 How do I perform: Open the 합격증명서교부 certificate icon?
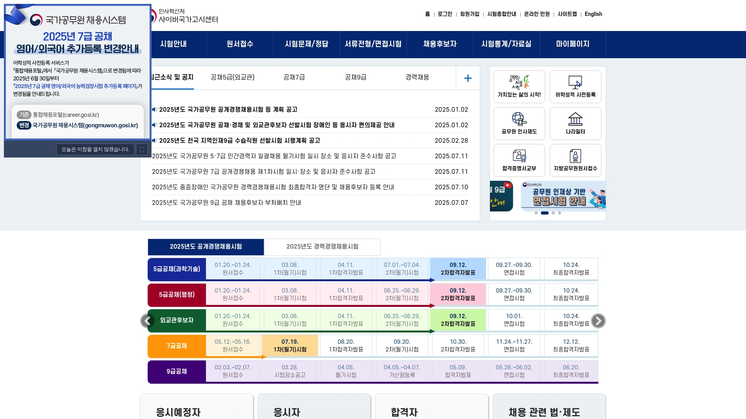[x=519, y=160]
